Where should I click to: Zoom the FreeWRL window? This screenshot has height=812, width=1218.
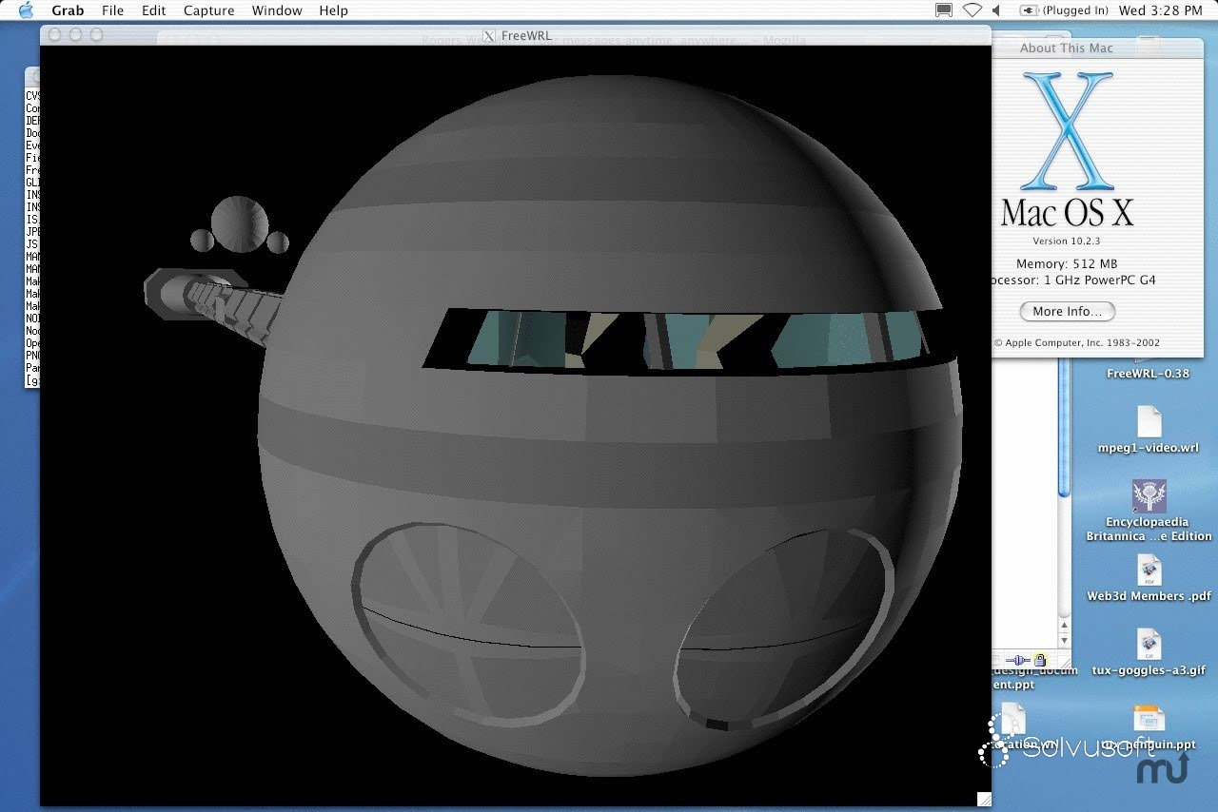[98, 34]
